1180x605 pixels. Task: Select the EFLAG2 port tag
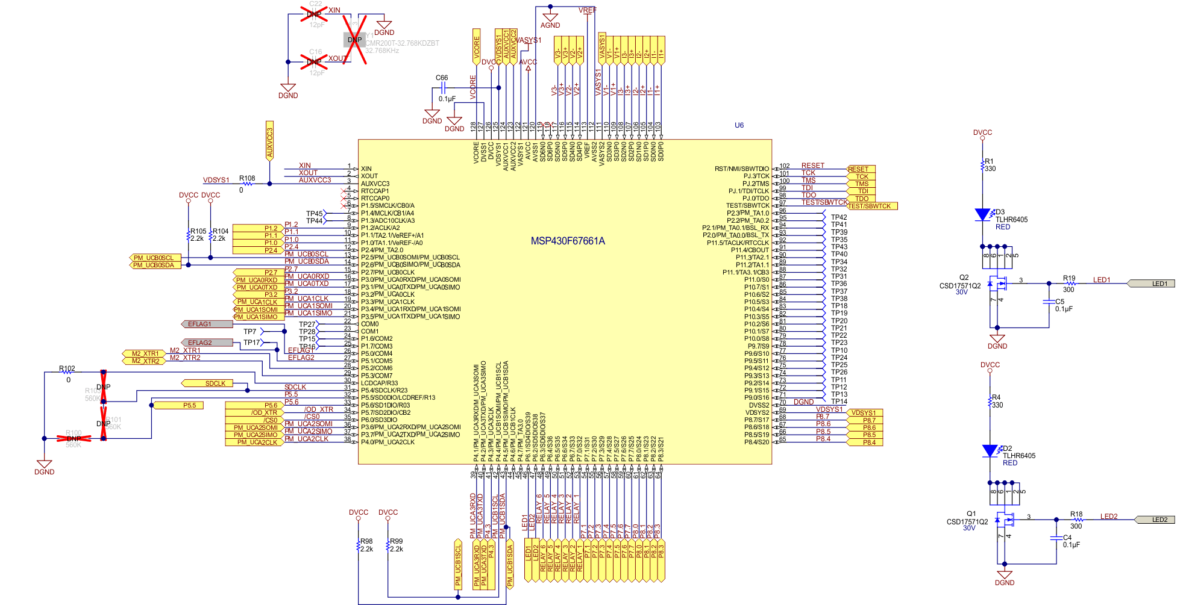coord(207,343)
